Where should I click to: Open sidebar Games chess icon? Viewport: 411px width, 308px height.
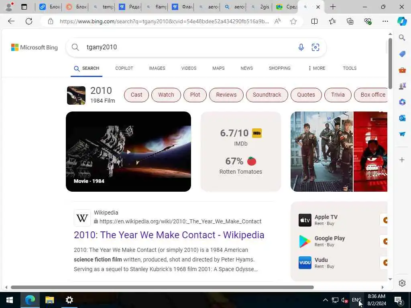pos(402,86)
